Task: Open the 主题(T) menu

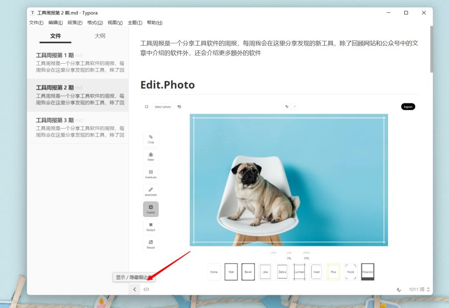Action: click(135, 23)
